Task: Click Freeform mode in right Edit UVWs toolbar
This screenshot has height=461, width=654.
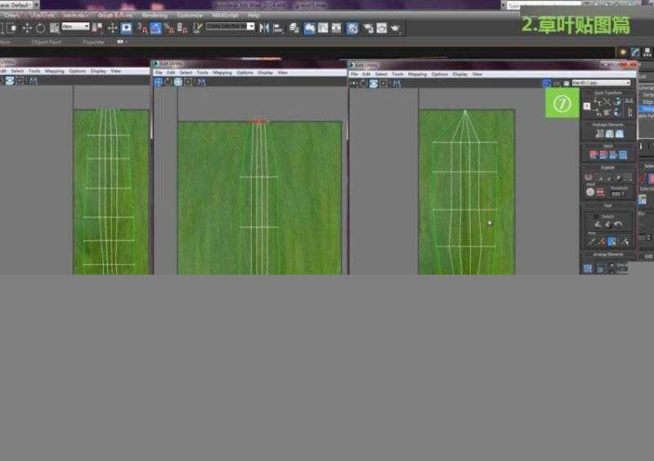Action: pos(383,84)
